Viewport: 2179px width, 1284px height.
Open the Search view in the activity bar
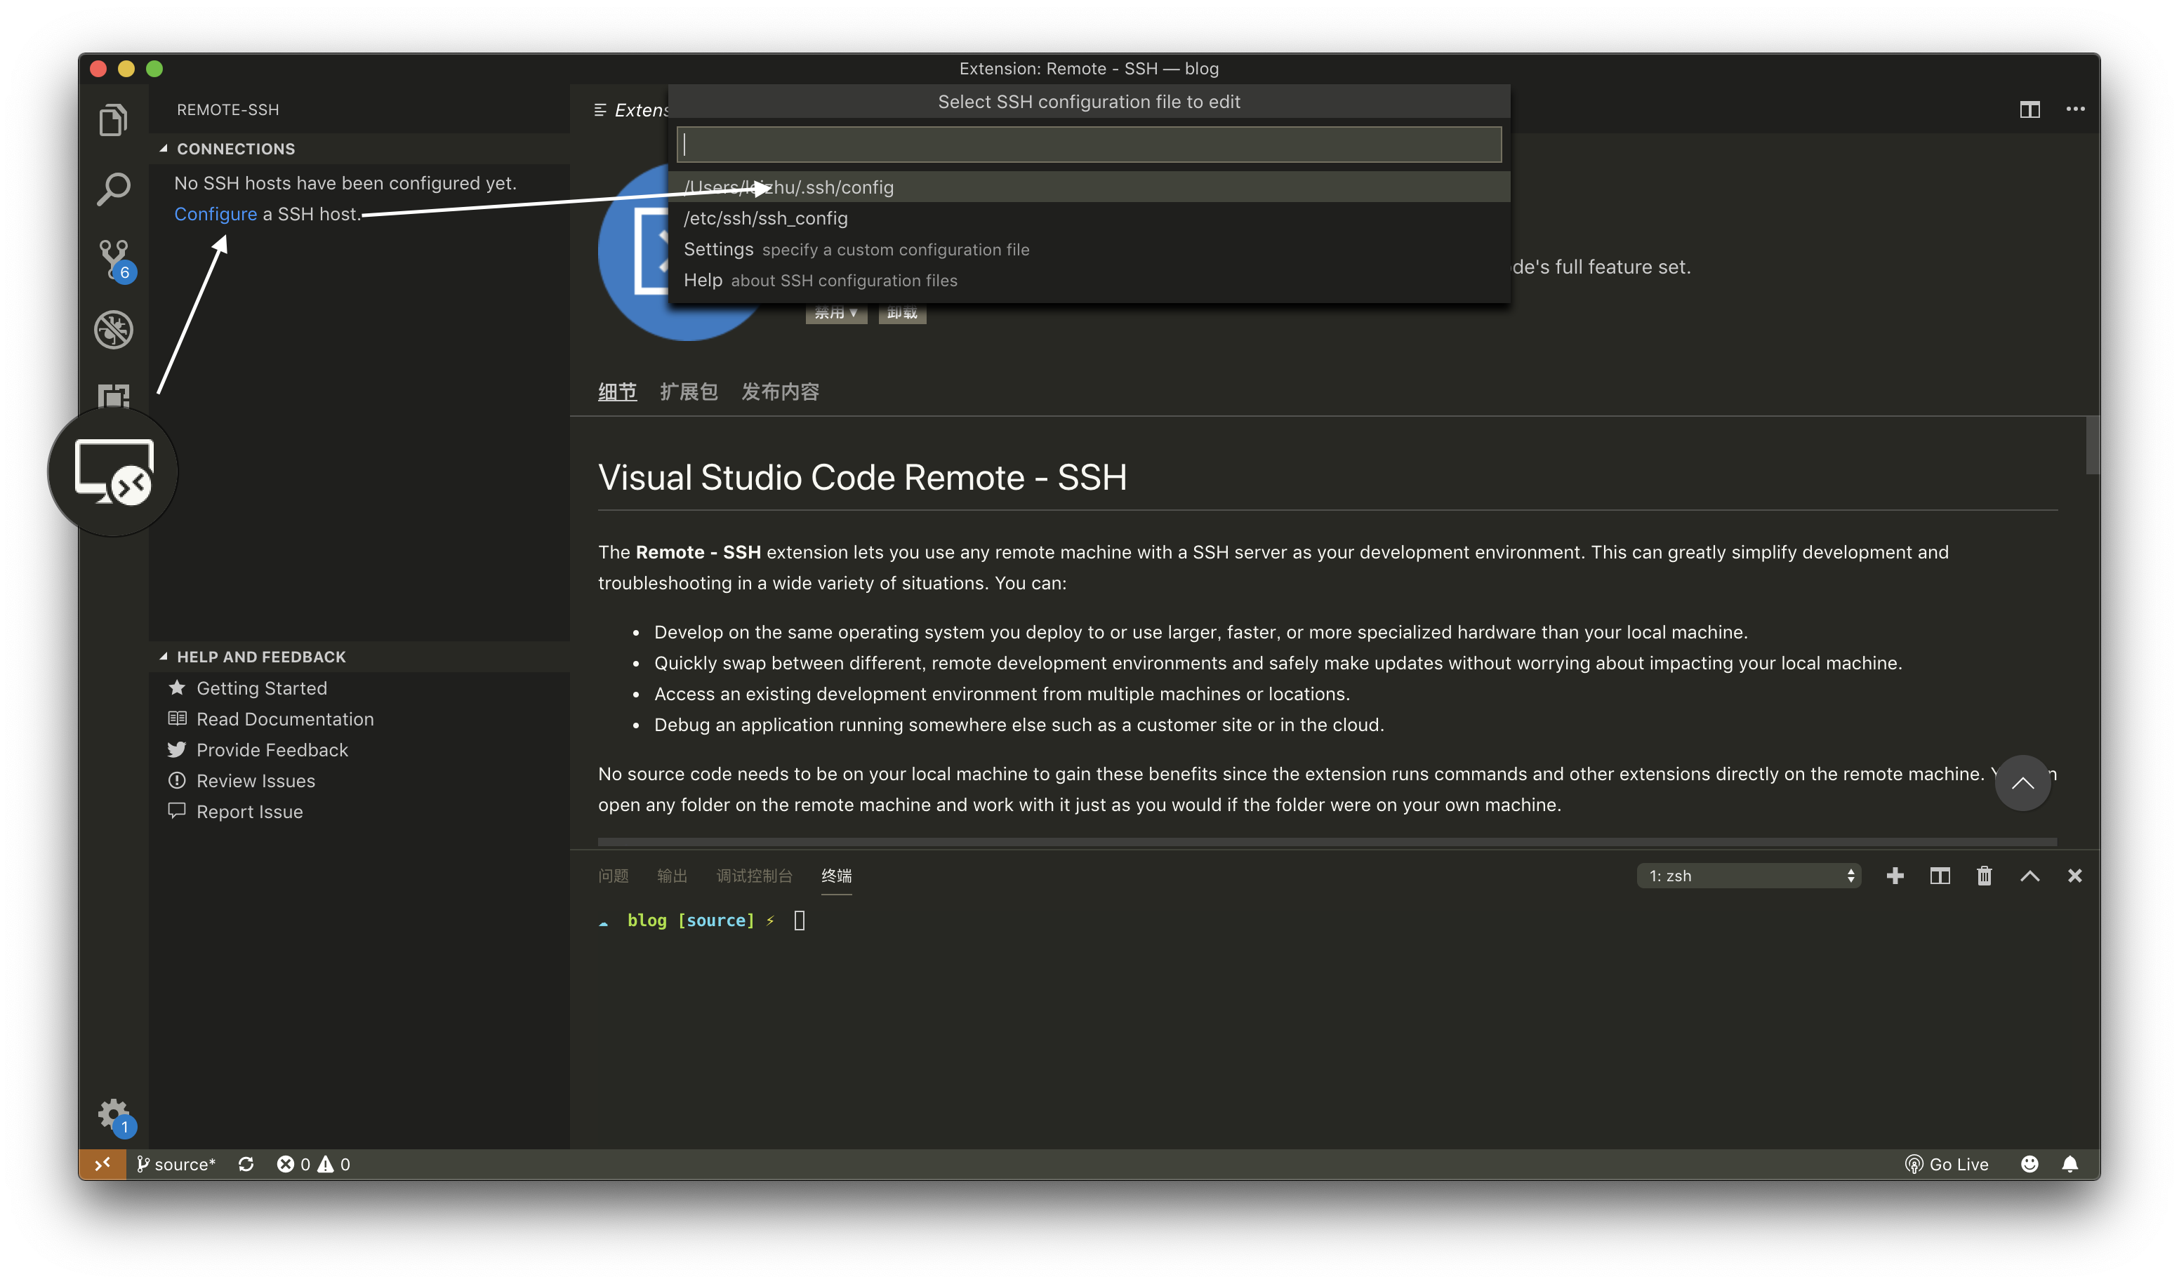[112, 189]
